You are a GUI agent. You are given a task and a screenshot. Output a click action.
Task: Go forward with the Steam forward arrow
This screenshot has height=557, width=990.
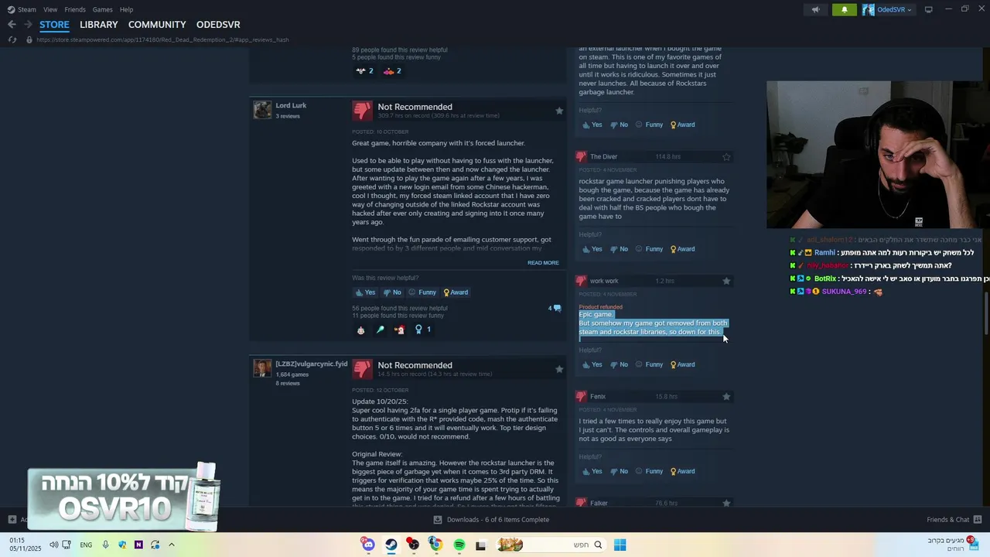point(28,25)
